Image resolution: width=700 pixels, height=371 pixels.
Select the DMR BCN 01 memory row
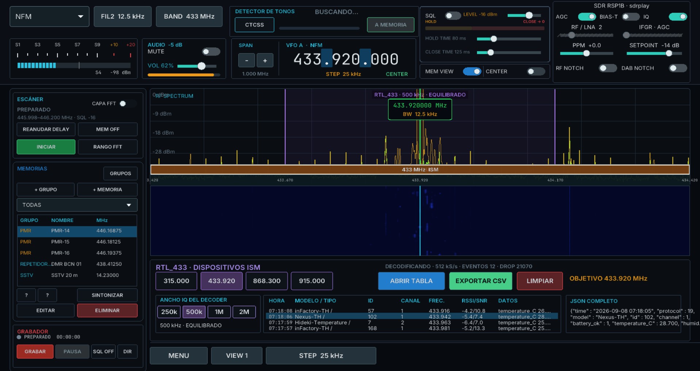point(77,264)
